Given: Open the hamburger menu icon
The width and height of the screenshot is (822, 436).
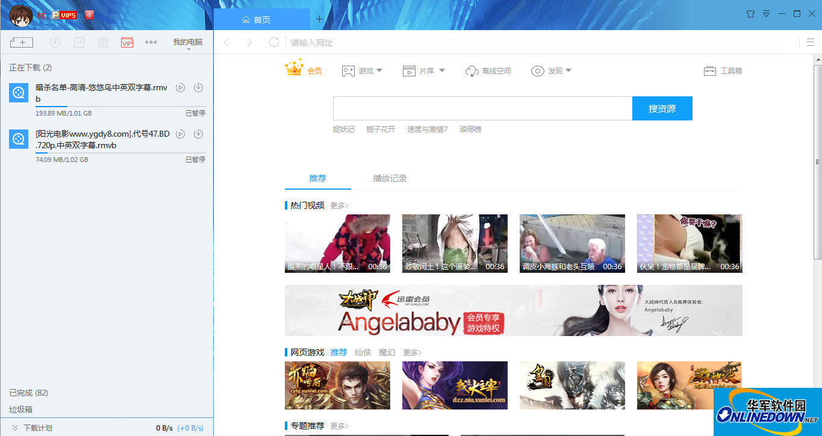Looking at the screenshot, I should click(811, 42).
